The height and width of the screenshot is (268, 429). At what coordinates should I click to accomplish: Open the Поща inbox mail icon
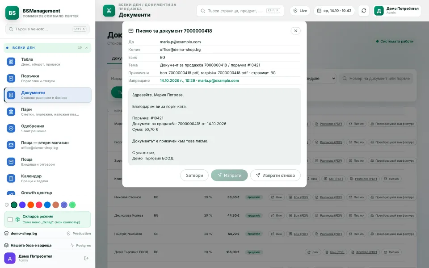(11, 162)
